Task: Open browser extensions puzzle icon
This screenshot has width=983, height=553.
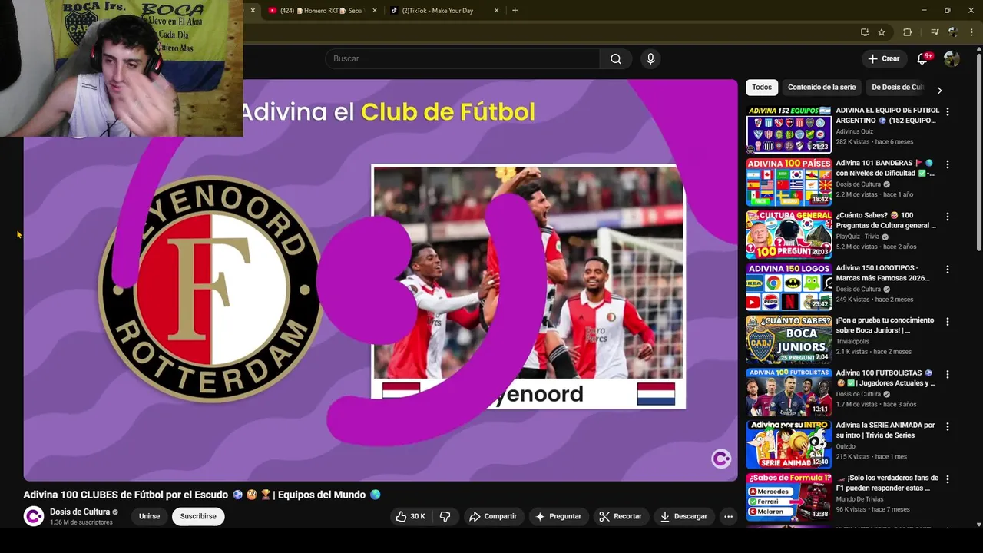Action: (x=907, y=32)
